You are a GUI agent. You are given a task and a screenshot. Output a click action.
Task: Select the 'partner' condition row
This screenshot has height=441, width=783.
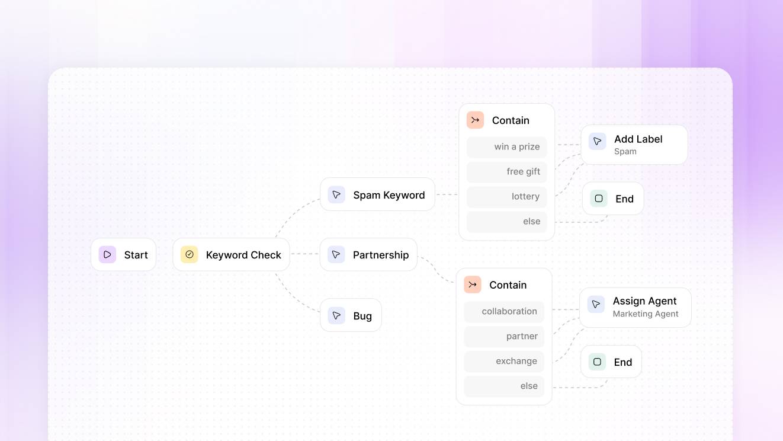(504, 337)
